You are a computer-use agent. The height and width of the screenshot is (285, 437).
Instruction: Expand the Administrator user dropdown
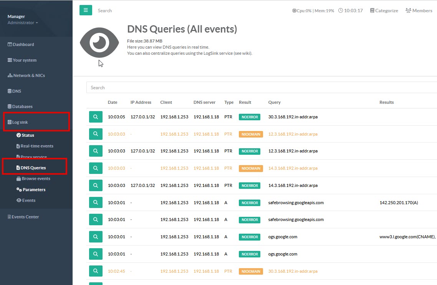(23, 23)
